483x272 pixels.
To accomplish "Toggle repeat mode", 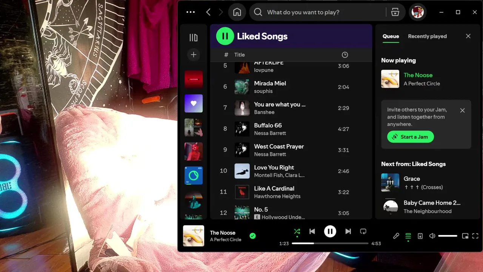I will (363, 232).
